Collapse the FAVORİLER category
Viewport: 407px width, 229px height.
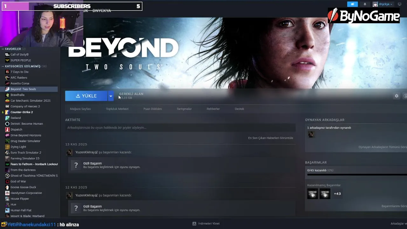[x=3, y=49]
